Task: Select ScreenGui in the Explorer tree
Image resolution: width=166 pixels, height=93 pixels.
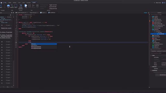Action: [x=158, y=31]
